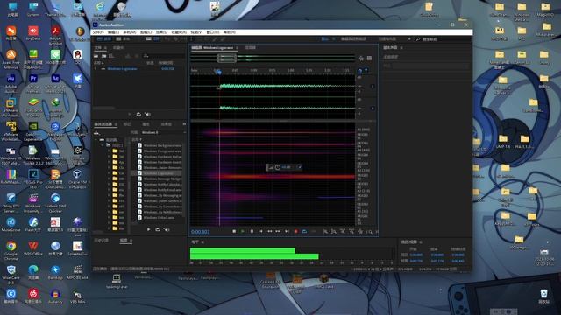Expand the first yellow folder in tree
Screen dimensions: 561x315
[109, 151]
